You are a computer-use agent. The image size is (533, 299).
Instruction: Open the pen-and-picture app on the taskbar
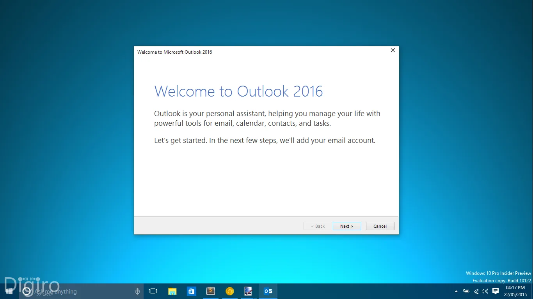(x=249, y=291)
